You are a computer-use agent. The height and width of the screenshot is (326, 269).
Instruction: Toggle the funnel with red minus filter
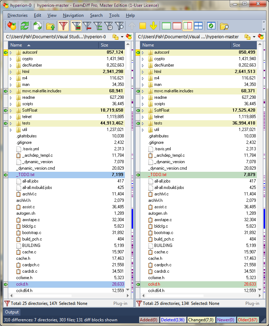point(87,26)
